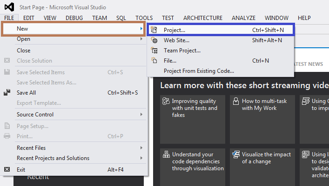Click the new Web Site globe icon
This screenshot has width=329, height=186.
tap(154, 40)
